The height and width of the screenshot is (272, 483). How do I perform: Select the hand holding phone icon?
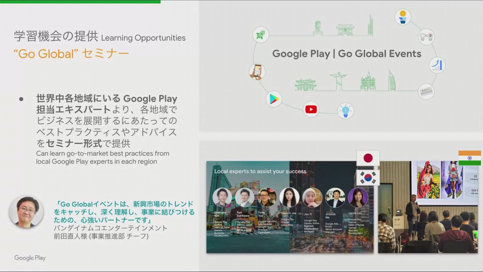(257, 71)
